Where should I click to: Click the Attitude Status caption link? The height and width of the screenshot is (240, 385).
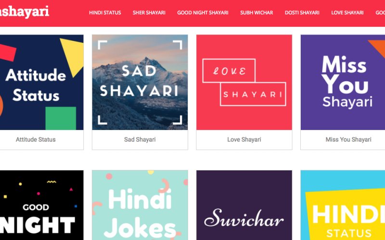click(x=36, y=140)
